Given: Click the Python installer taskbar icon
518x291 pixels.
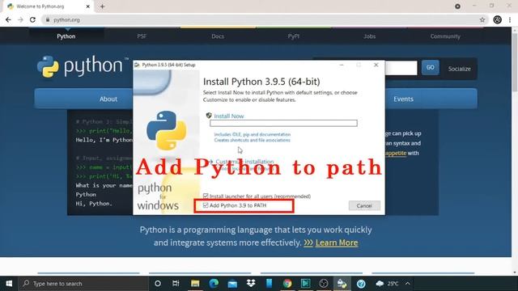Looking at the screenshot, I should point(342,284).
